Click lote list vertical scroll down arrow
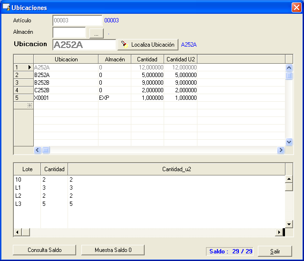 (289, 224)
